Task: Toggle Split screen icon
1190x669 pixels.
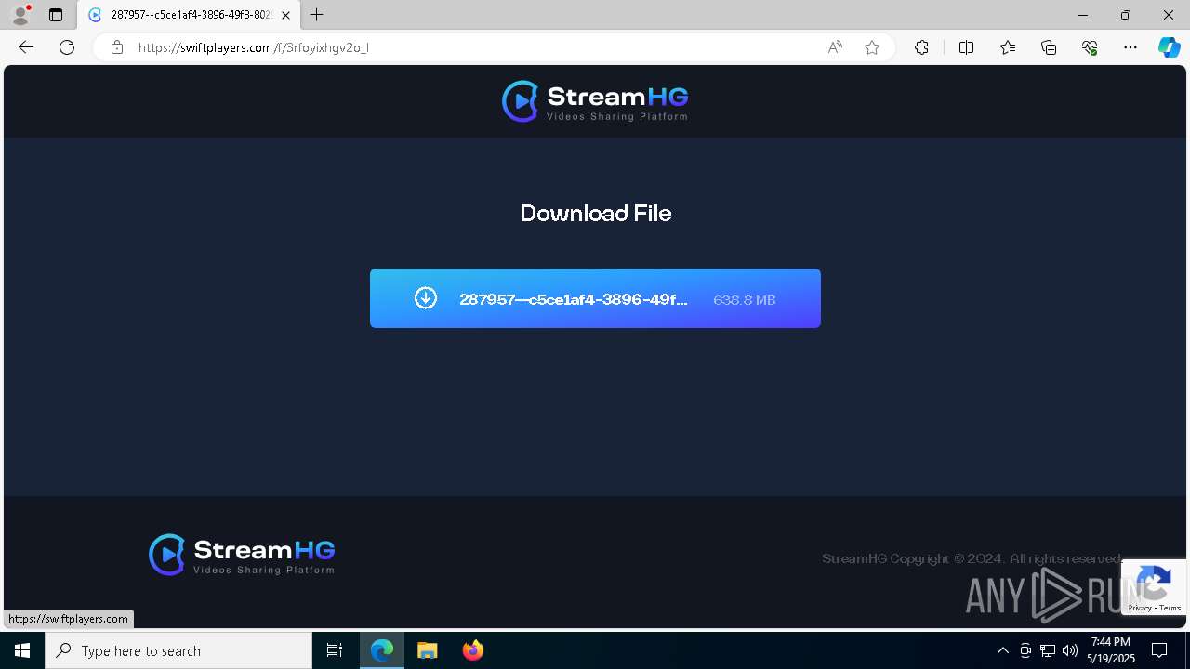Action: tap(966, 47)
